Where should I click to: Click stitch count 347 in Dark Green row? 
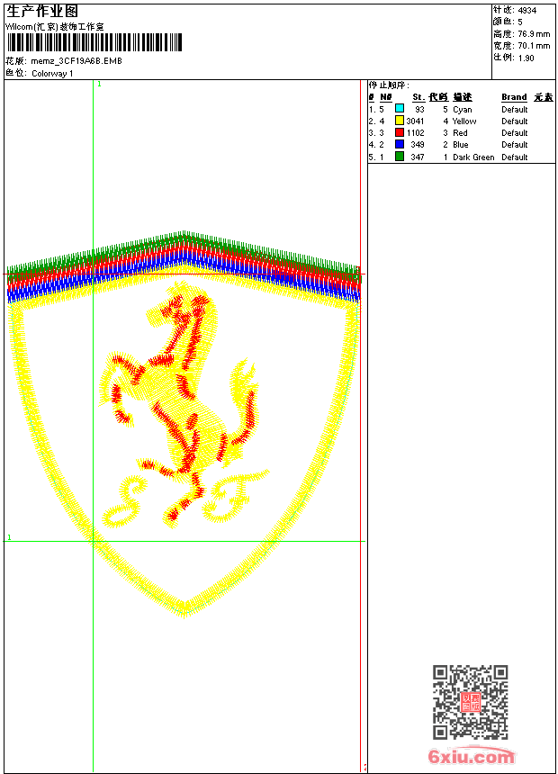pyautogui.click(x=418, y=157)
